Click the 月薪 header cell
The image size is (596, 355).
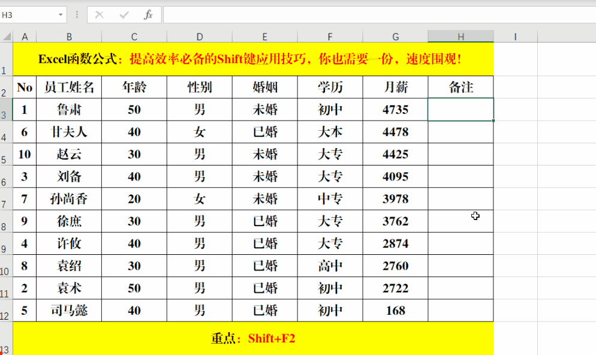pos(395,87)
